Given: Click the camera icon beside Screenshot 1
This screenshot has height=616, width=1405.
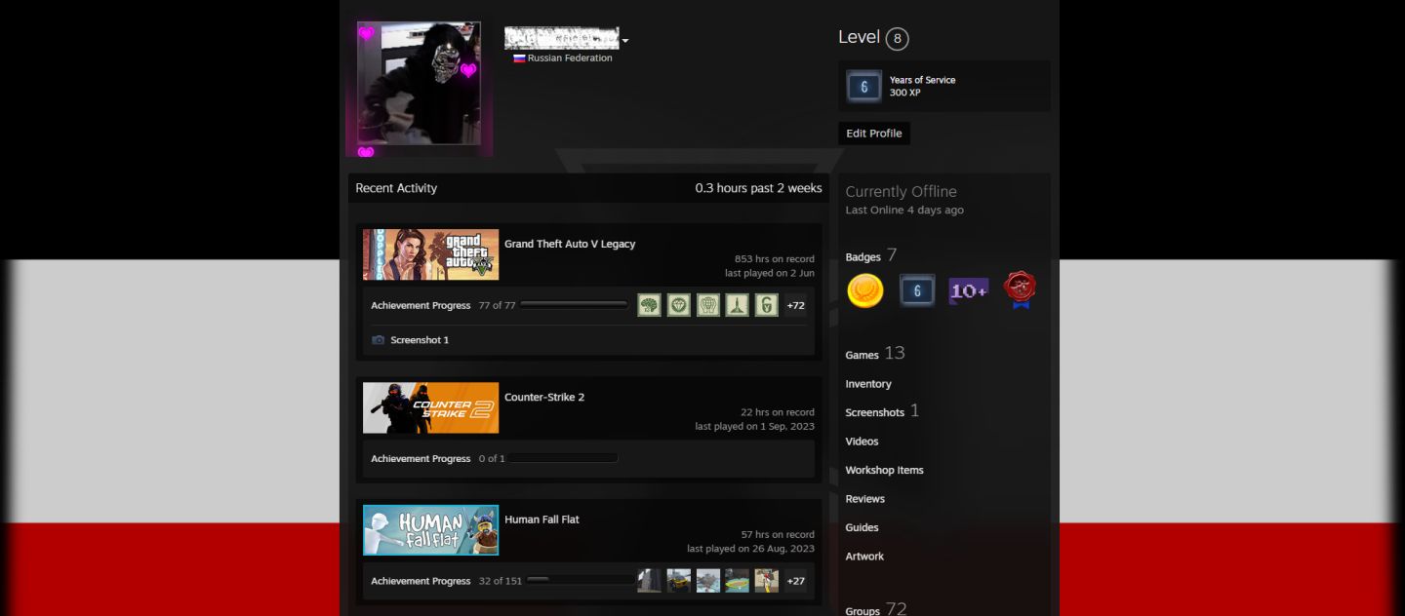Looking at the screenshot, I should coord(379,340).
